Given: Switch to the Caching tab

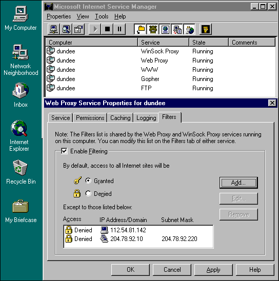Looking at the screenshot, I should tap(120, 118).
